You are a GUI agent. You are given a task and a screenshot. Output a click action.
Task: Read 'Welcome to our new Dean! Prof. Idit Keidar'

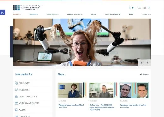[71, 106]
